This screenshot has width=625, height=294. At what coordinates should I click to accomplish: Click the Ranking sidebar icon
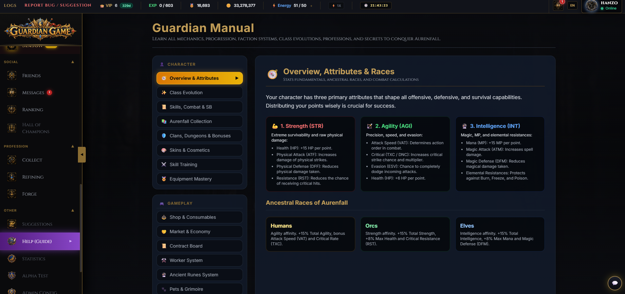pos(12,110)
